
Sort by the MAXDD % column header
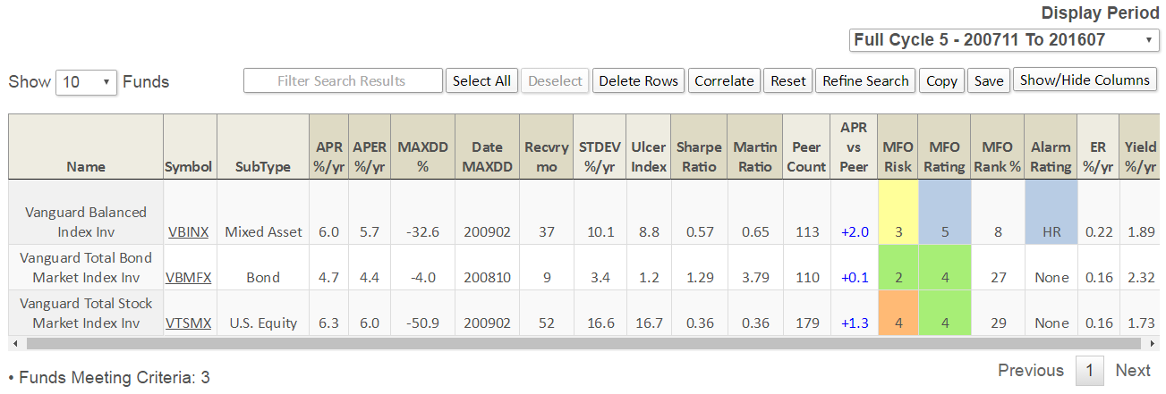(421, 156)
